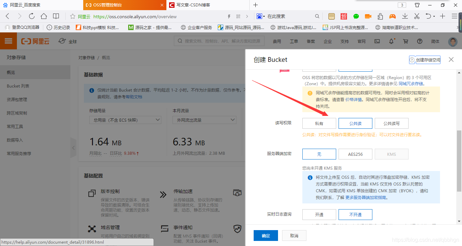Open the 简体 language selector
462x246 pixels.
point(435,41)
